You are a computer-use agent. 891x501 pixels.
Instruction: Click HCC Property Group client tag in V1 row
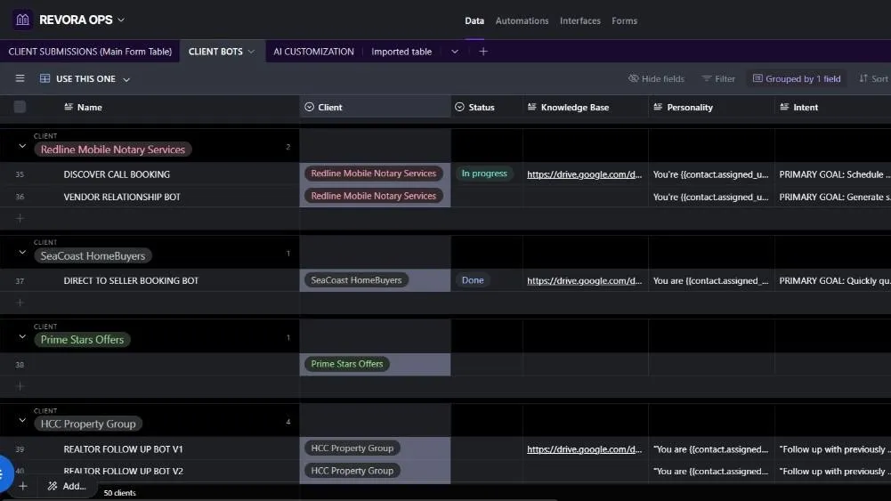point(352,448)
